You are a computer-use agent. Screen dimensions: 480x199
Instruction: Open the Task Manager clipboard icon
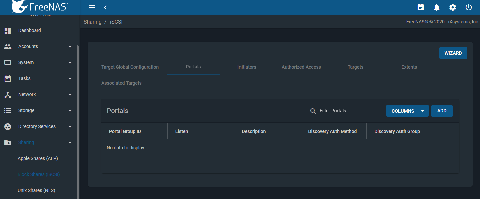pos(421,7)
